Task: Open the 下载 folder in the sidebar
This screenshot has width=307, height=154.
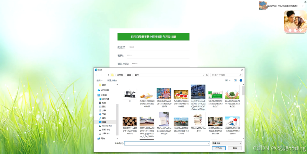Action: pyautogui.click(x=103, y=114)
